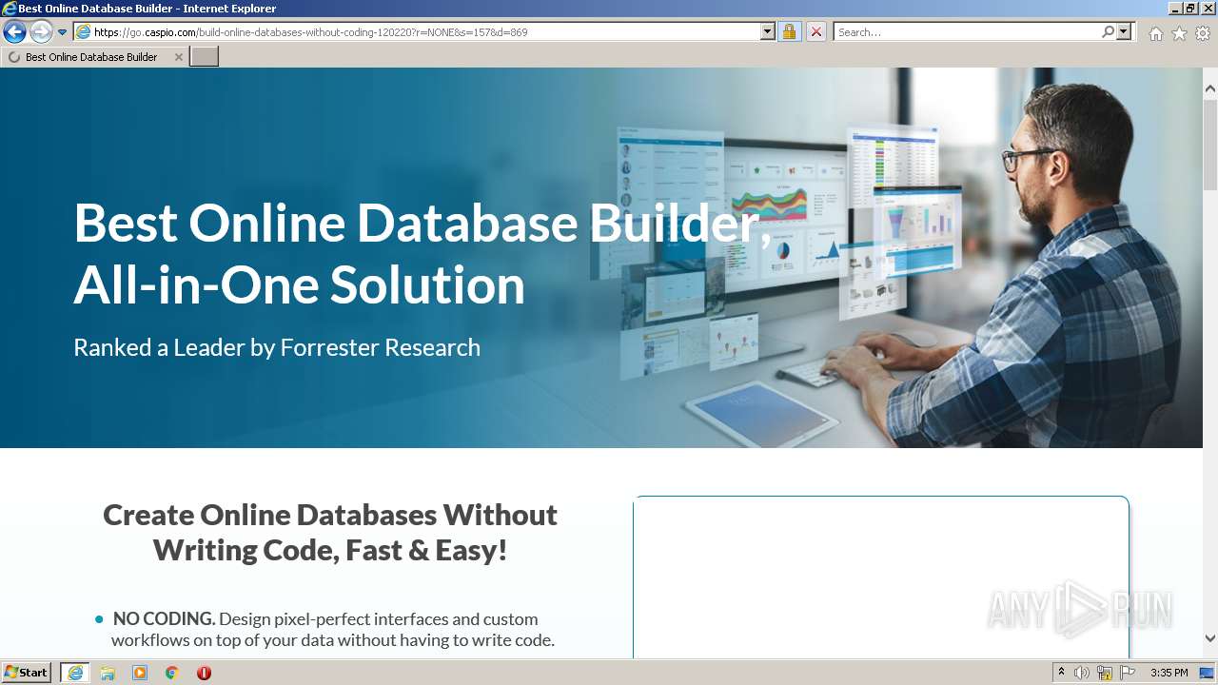Open the recent pages dropdown arrow
Image resolution: width=1218 pixels, height=685 pixels.
(x=62, y=32)
